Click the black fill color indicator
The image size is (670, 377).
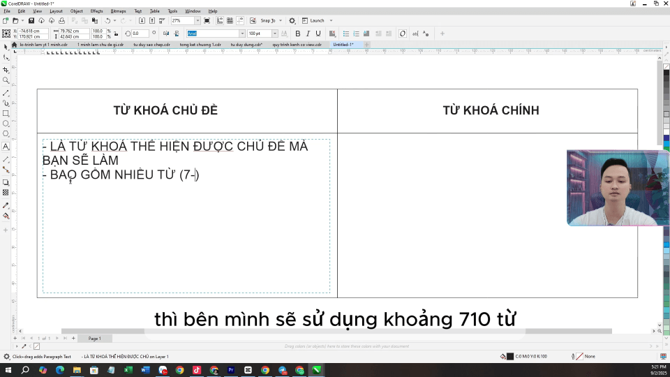pos(509,356)
